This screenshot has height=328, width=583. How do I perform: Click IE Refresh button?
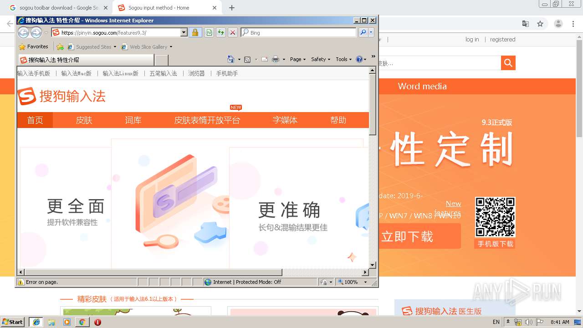221,32
